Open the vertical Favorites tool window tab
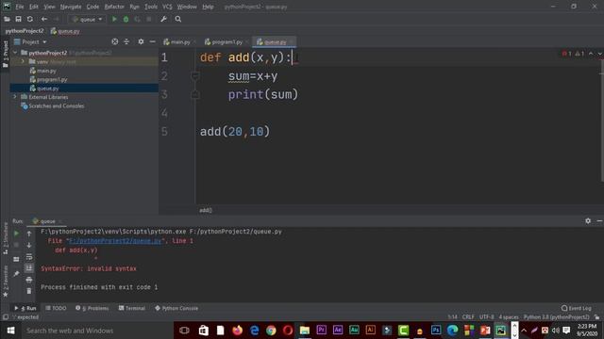 (x=5, y=282)
